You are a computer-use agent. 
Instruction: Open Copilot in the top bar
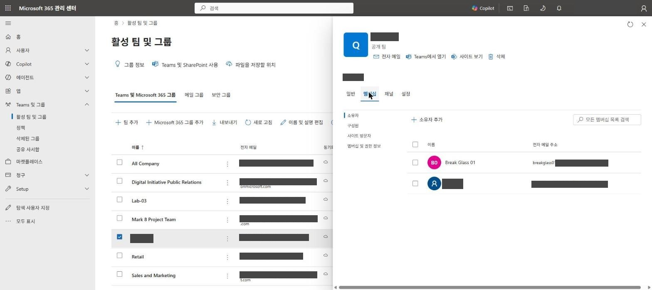483,8
